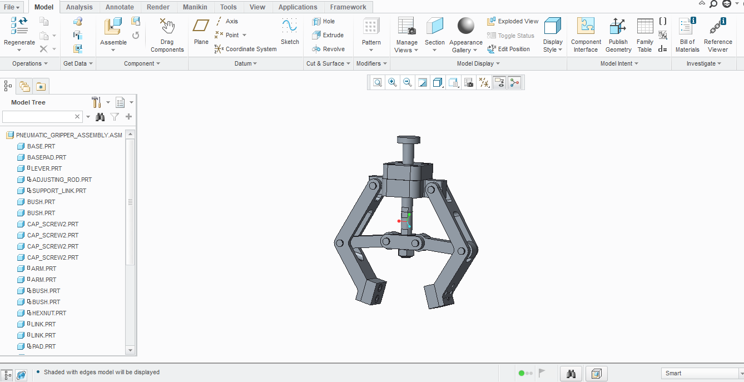This screenshot has height=382, width=744.
Task: Click the Pattern button
Action: pos(371,34)
